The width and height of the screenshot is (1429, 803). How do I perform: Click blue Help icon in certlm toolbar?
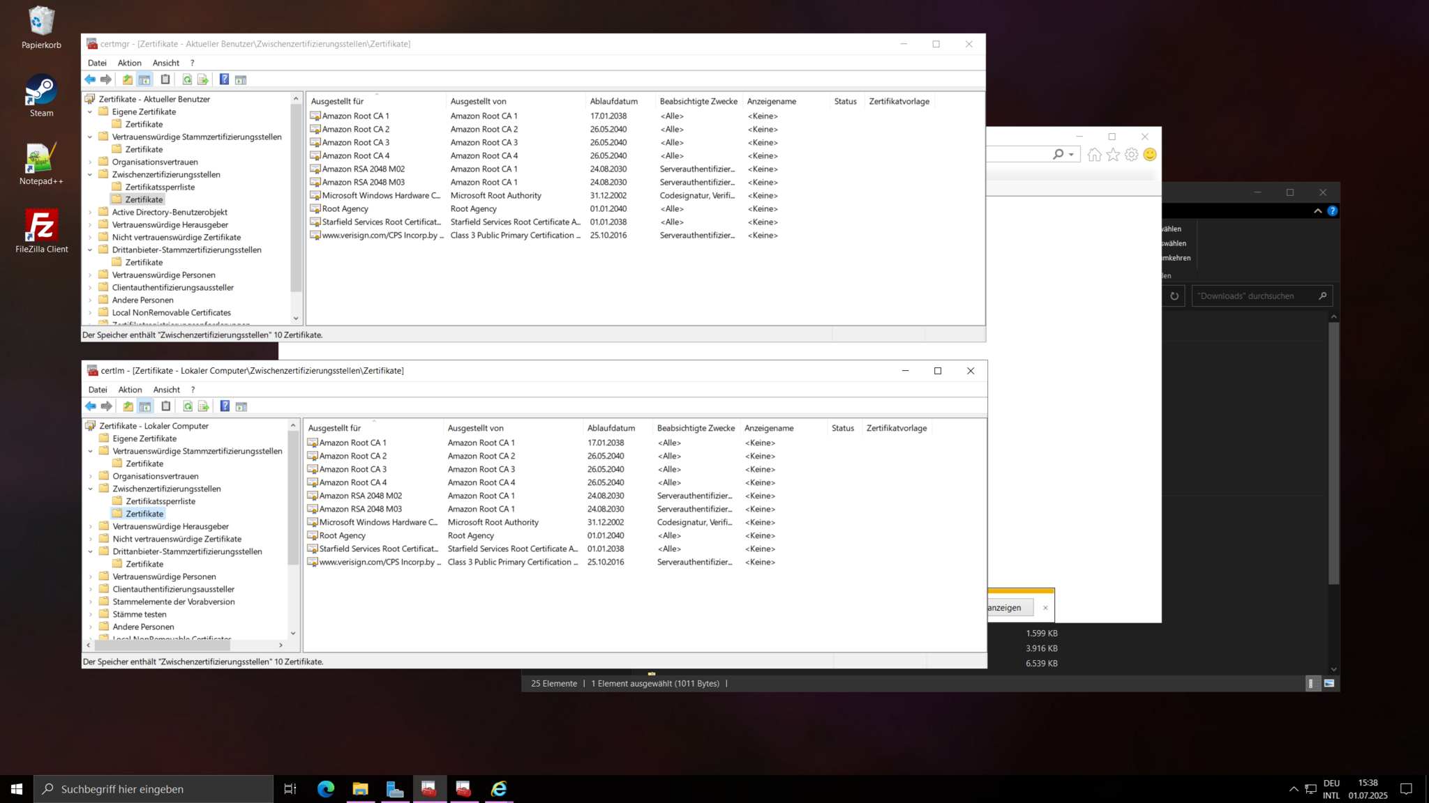point(225,406)
